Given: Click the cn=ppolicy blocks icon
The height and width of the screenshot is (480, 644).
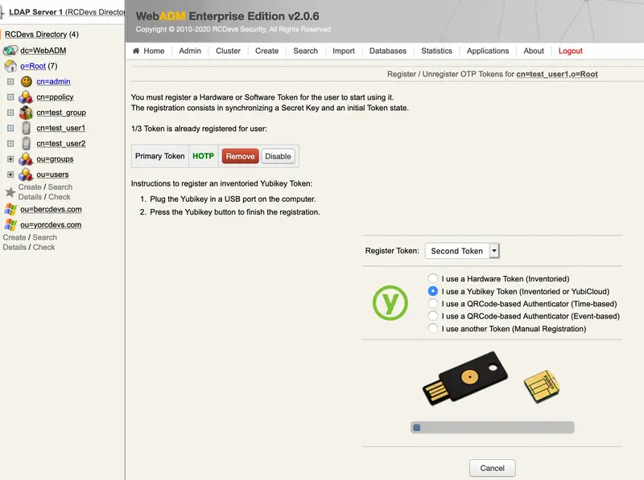Looking at the screenshot, I should click(26, 97).
